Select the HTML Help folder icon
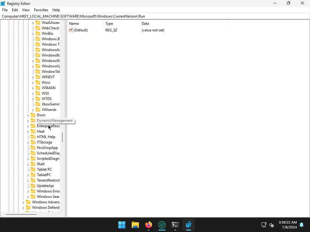The height and width of the screenshot is (232, 310). pyautogui.click(x=33, y=137)
